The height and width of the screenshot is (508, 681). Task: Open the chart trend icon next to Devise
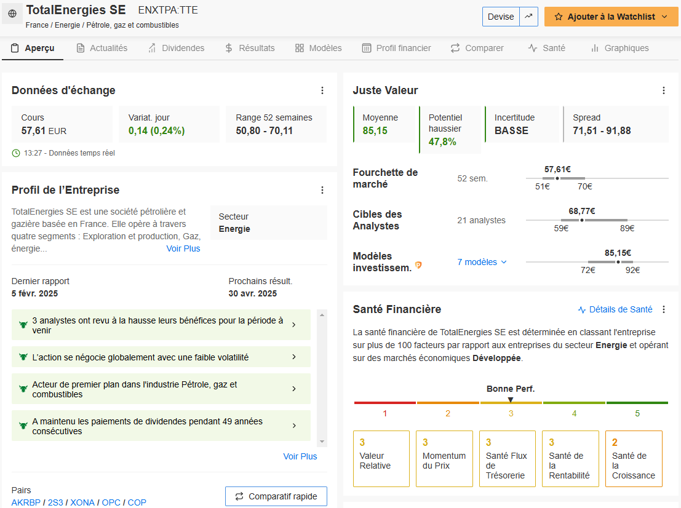pyautogui.click(x=528, y=17)
